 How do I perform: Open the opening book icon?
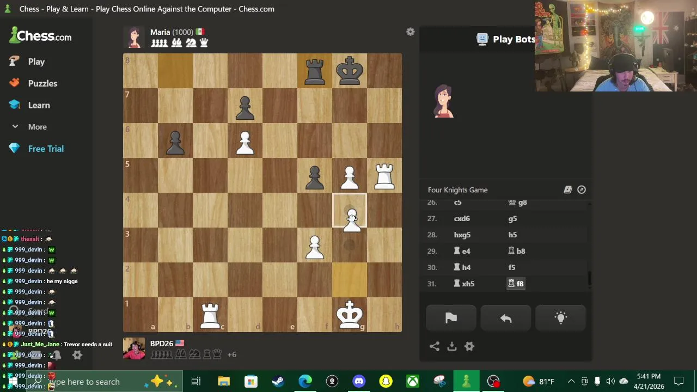coord(567,189)
